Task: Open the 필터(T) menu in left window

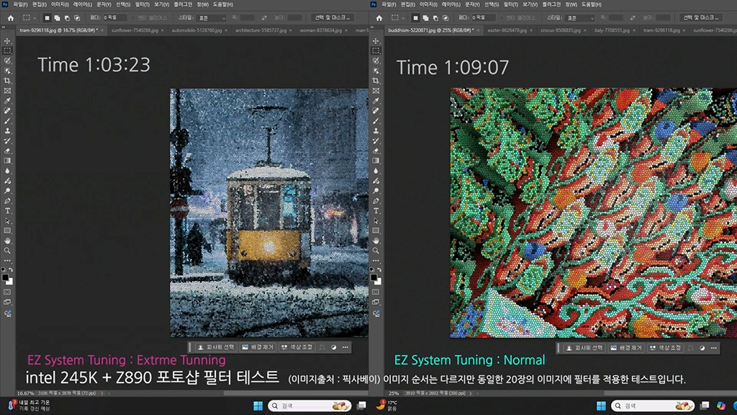Action: [142, 4]
